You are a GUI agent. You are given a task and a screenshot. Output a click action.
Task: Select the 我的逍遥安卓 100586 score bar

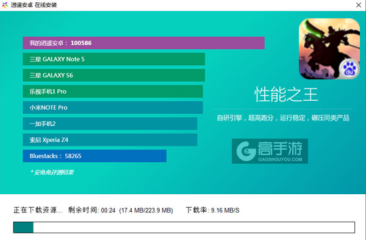[x=143, y=43]
